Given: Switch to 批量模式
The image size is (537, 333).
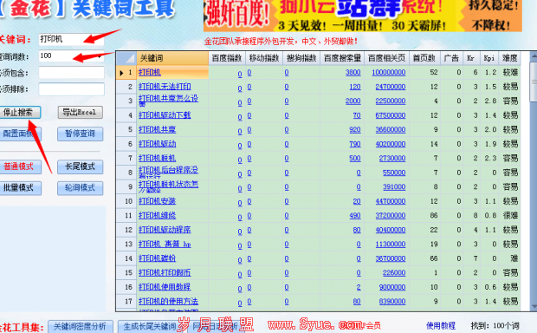Looking at the screenshot, I should [19, 188].
